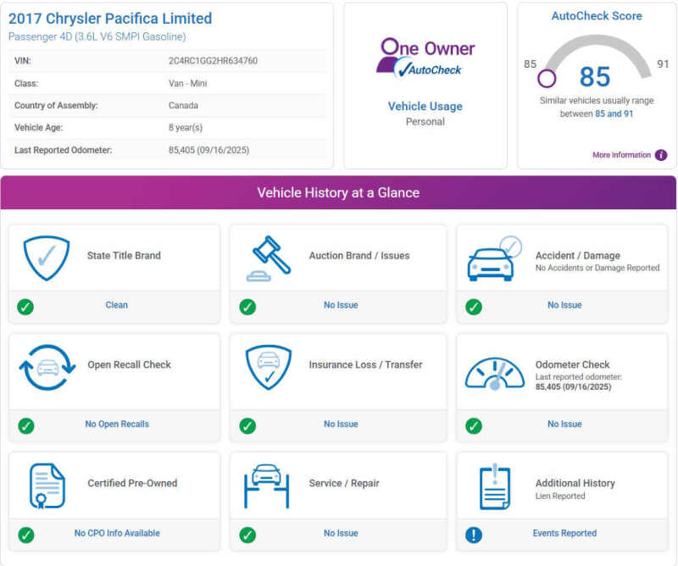Click the State Title Brand shield icon

tap(47, 258)
